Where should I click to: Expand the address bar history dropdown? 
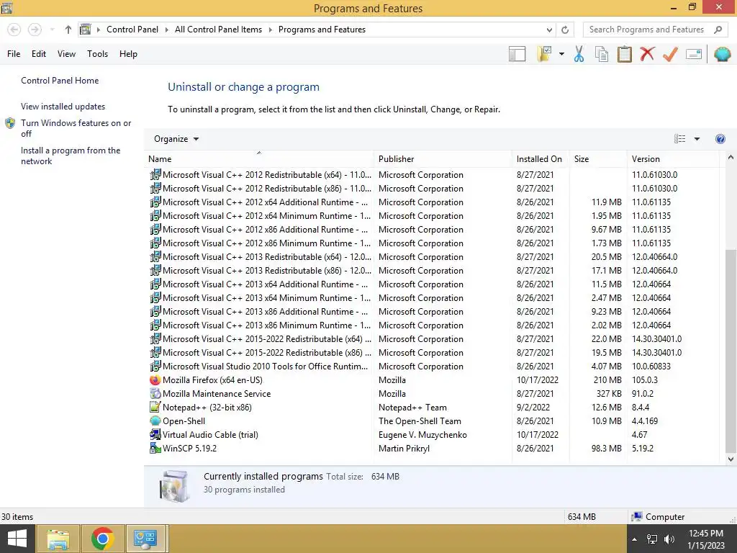point(549,30)
